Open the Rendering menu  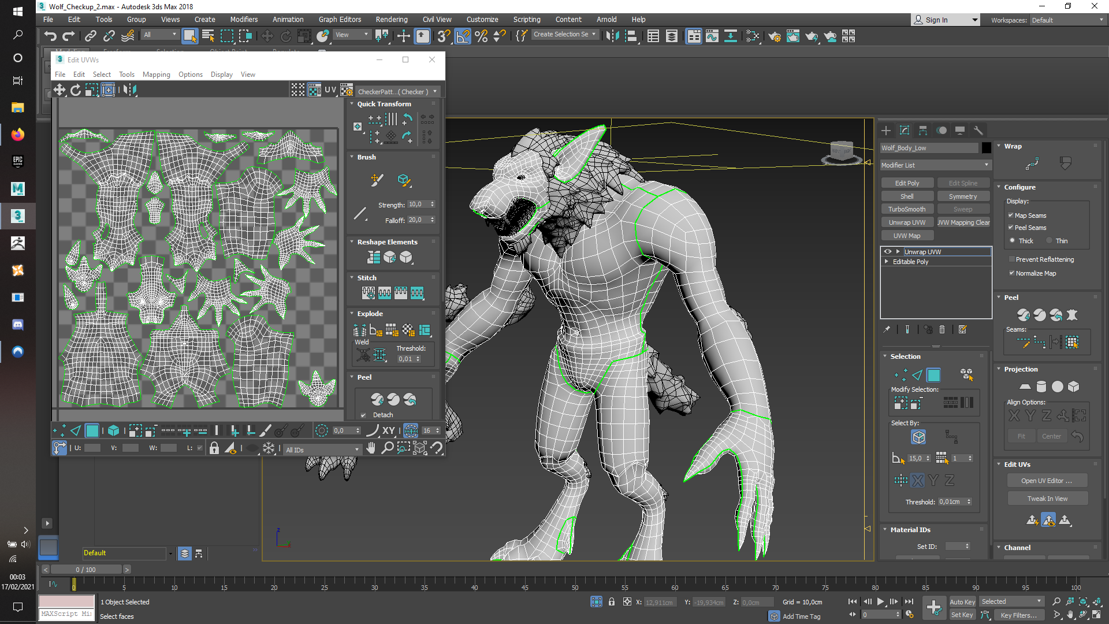click(392, 19)
